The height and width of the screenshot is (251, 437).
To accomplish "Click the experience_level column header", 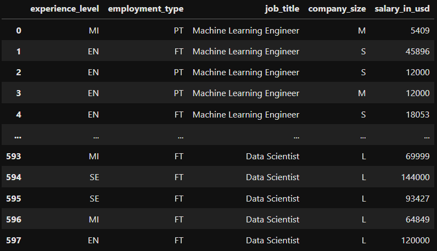I will coord(65,9).
